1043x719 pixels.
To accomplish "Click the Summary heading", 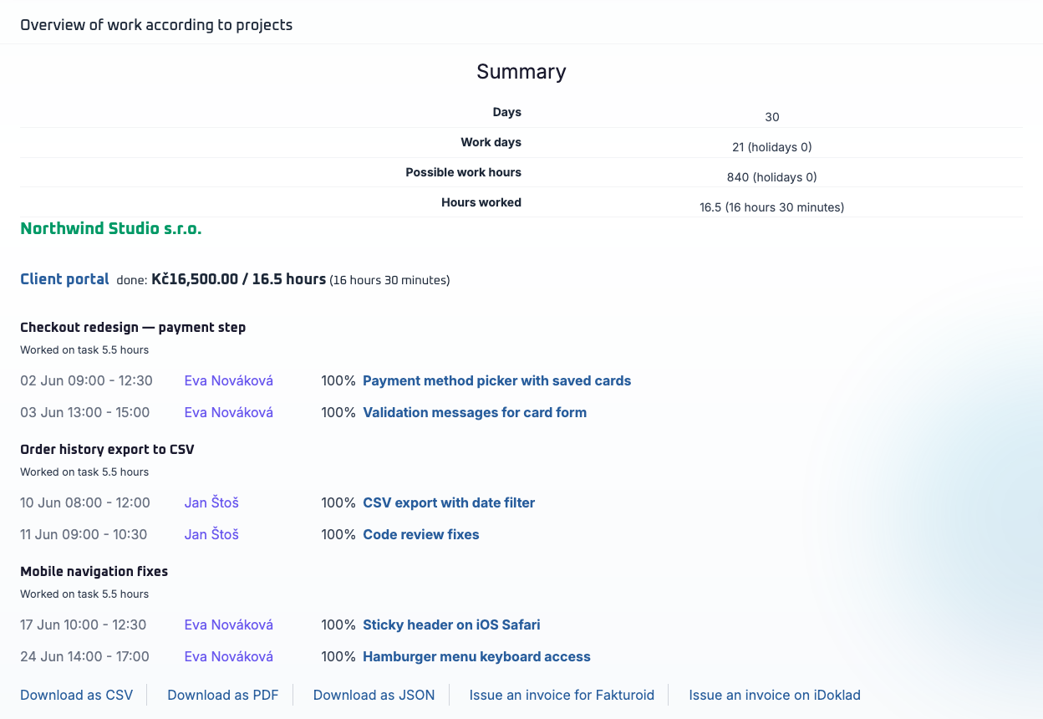I will pos(521,72).
